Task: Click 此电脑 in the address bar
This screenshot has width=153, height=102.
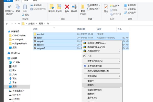Action: pyautogui.click(x=31, y=23)
